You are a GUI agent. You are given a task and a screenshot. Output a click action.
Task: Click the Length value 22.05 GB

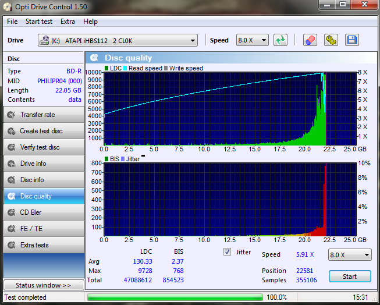[x=68, y=90]
